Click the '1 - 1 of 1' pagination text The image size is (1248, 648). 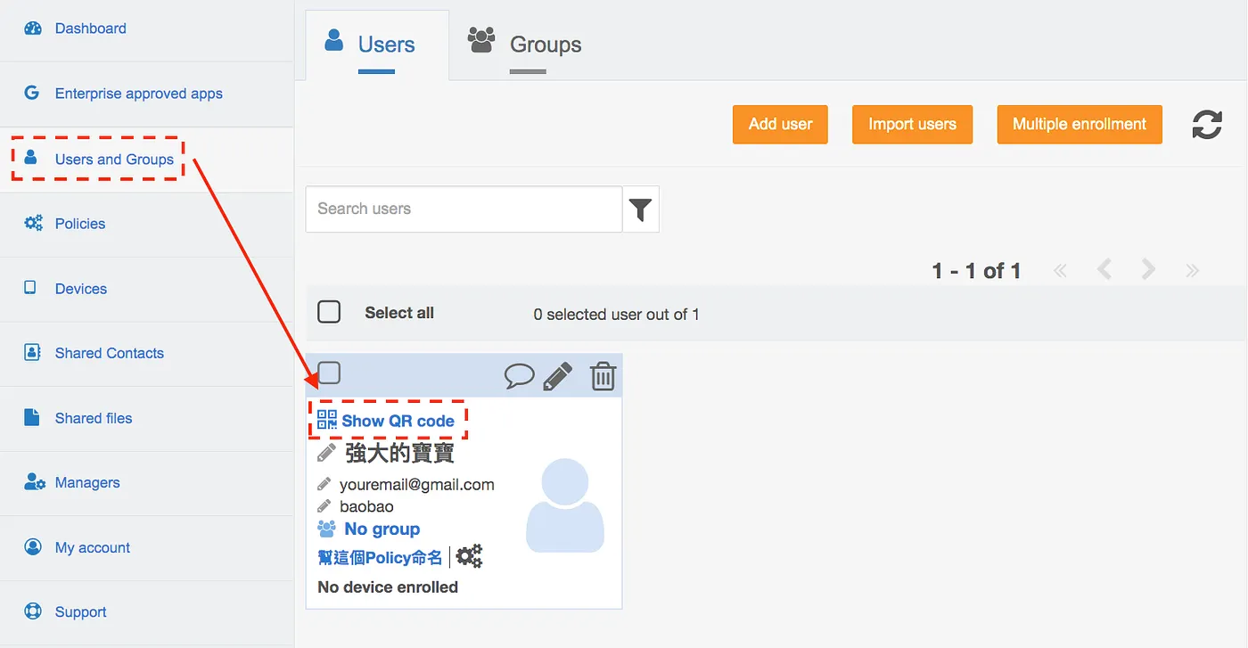pos(976,271)
